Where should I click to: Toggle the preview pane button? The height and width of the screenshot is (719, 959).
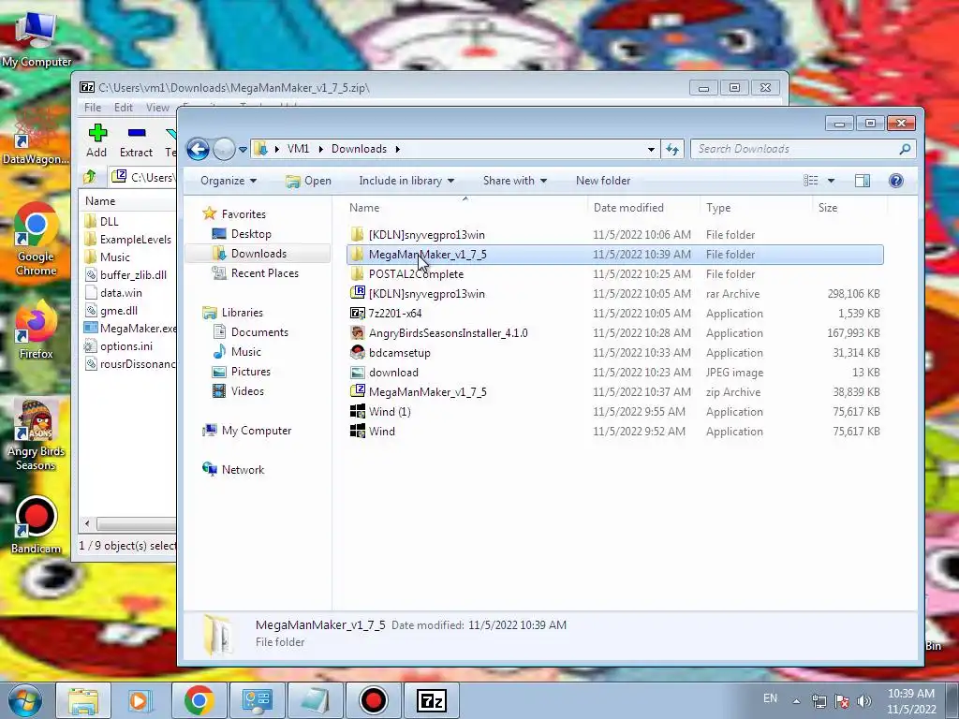point(863,181)
